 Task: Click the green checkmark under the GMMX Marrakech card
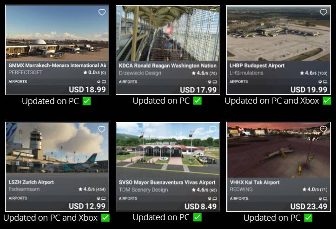click(87, 101)
